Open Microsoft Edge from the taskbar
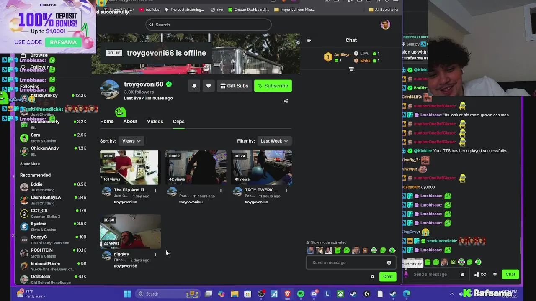Viewport: 536px width, 301px height. pyautogui.click(x=406, y=294)
